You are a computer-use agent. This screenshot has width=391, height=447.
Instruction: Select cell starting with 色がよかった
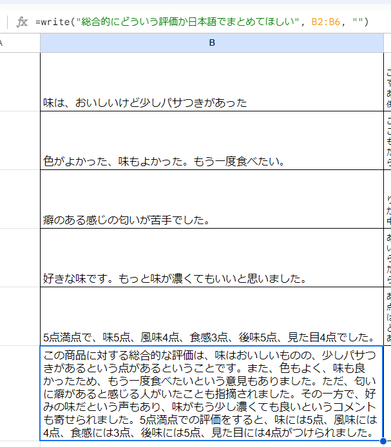[211, 140]
